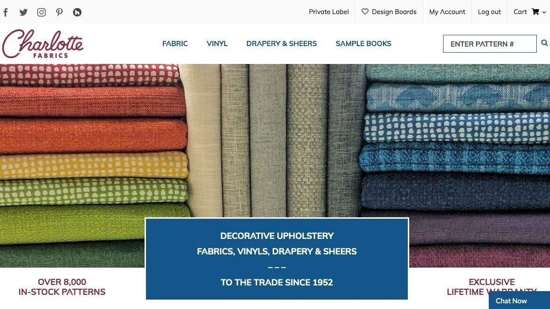Open the Facebook social icon
Viewport: 550px width, 309px height.
pos(6,12)
